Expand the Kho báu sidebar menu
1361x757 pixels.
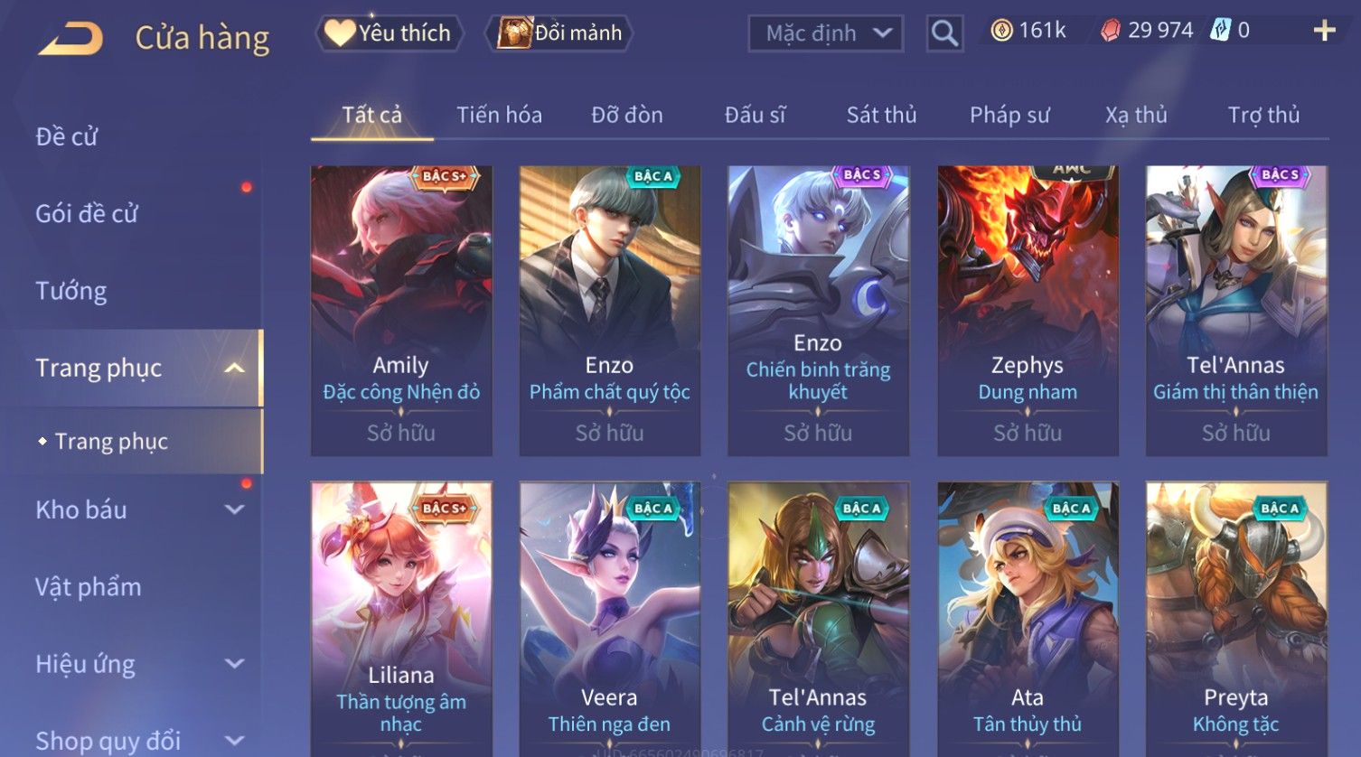coord(234,509)
